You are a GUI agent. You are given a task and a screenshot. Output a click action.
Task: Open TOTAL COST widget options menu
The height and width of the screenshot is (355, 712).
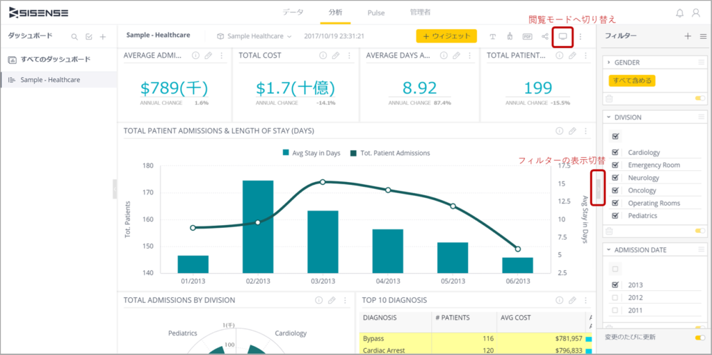[349, 56]
